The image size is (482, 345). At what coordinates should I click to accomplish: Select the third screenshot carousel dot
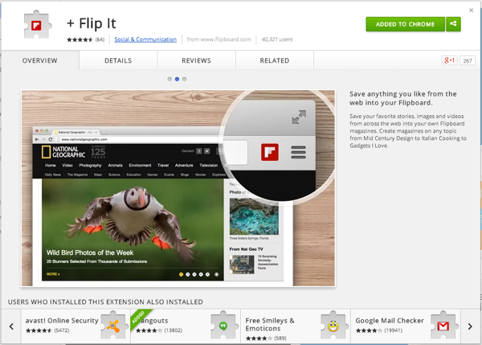pos(185,79)
